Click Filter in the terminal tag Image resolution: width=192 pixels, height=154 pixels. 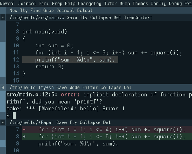pos(90,87)
